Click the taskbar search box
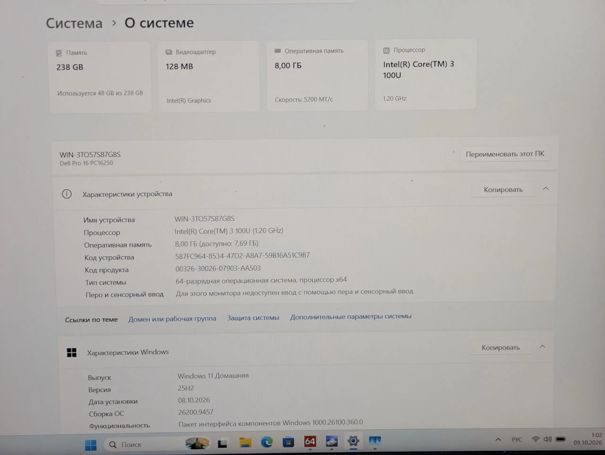605x455 pixels. (157, 444)
